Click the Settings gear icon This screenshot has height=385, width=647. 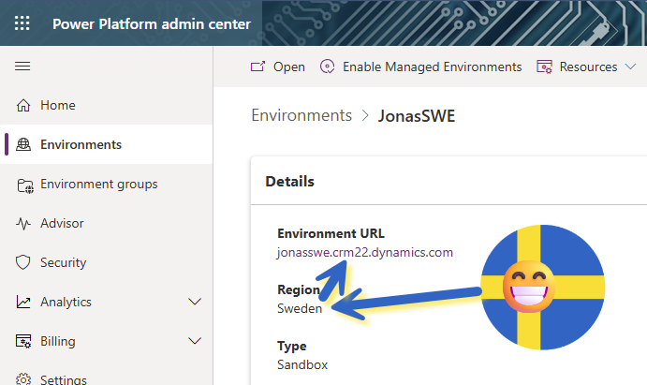pos(23,379)
